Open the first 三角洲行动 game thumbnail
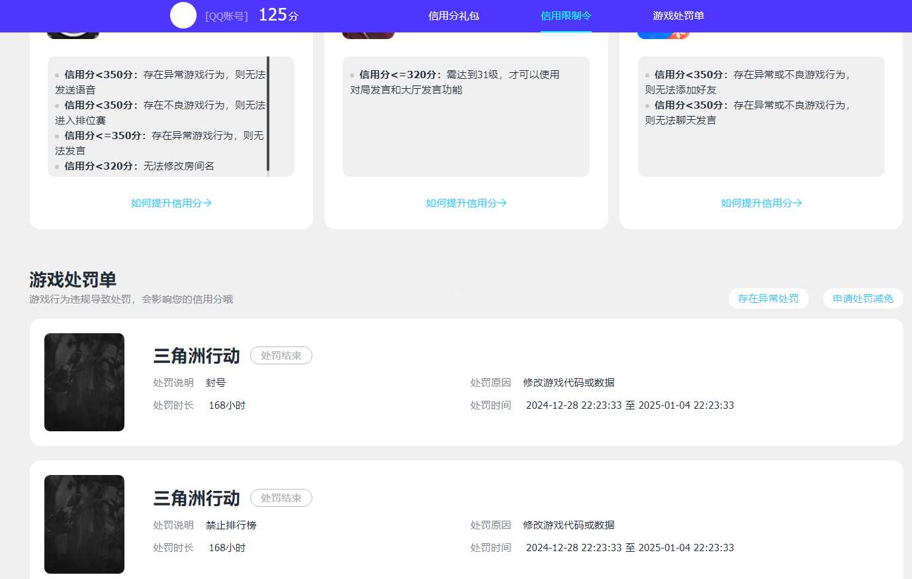This screenshot has height=579, width=912. (x=84, y=382)
